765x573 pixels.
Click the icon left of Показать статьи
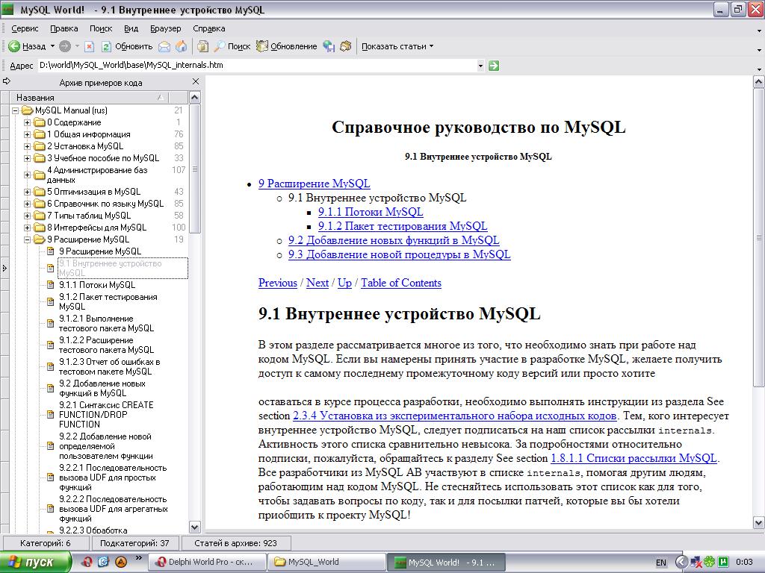(x=345, y=46)
